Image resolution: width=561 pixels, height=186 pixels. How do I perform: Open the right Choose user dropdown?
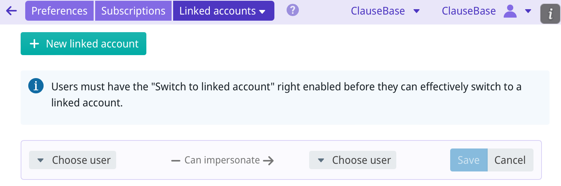tap(353, 160)
